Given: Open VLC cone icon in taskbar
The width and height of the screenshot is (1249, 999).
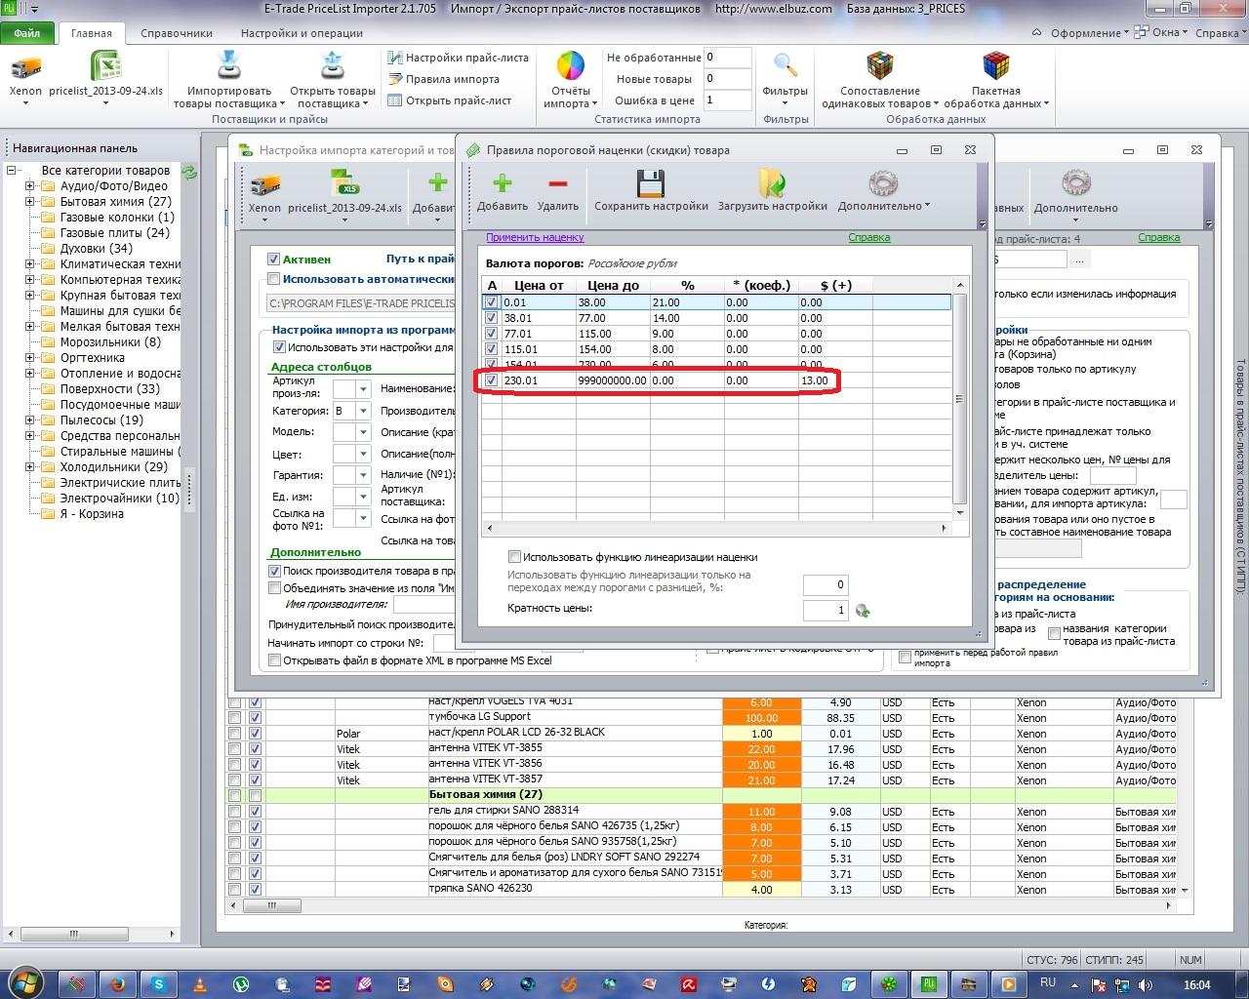Looking at the screenshot, I should pyautogui.click(x=199, y=984).
